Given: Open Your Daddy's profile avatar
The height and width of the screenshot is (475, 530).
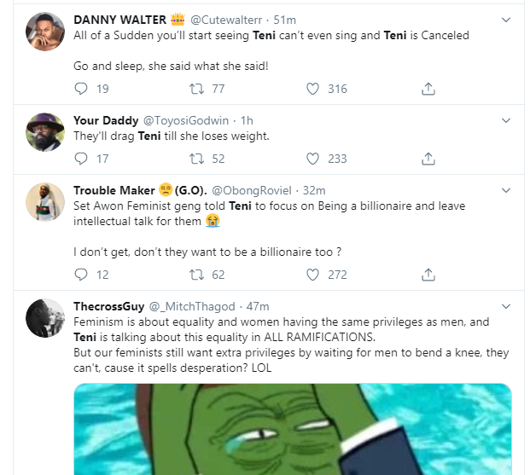Looking at the screenshot, I should [x=41, y=133].
